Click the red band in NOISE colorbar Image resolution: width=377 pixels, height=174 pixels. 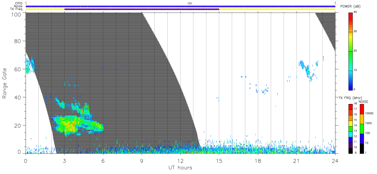[x=362, y=109]
